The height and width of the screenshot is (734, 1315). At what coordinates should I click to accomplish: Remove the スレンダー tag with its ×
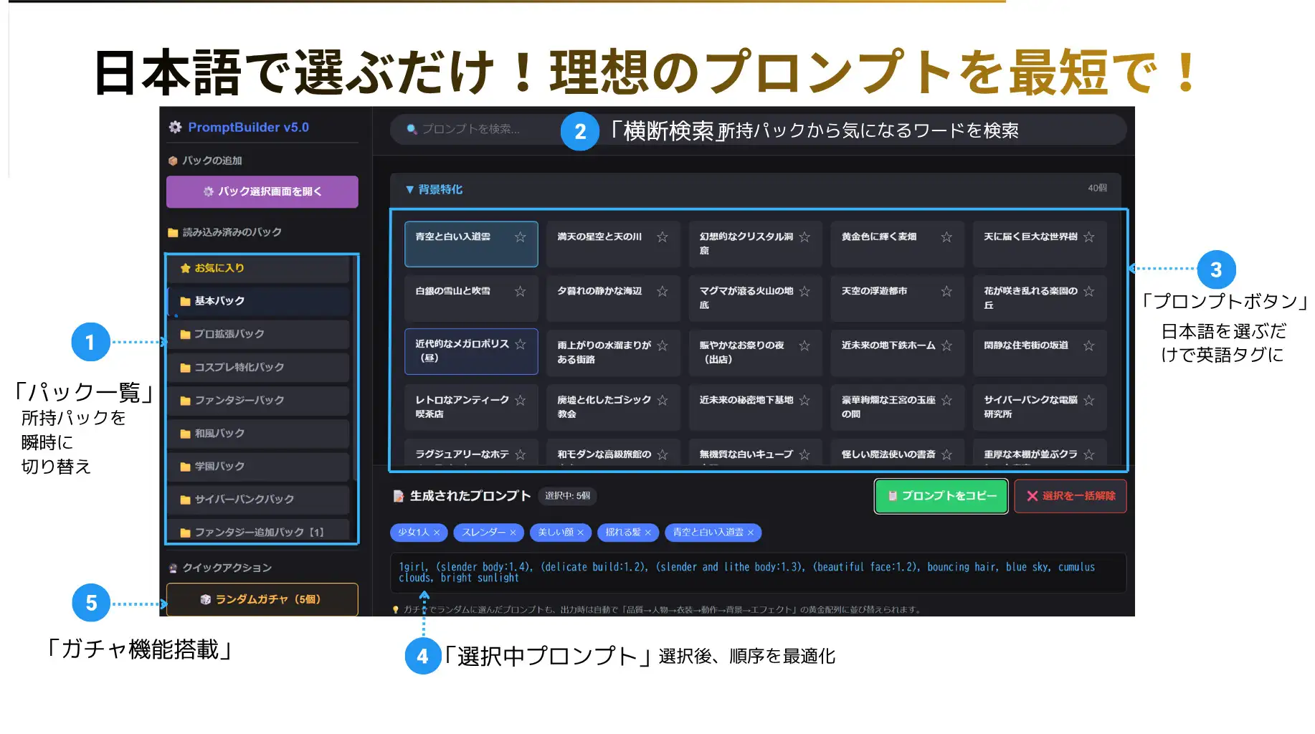tap(513, 533)
